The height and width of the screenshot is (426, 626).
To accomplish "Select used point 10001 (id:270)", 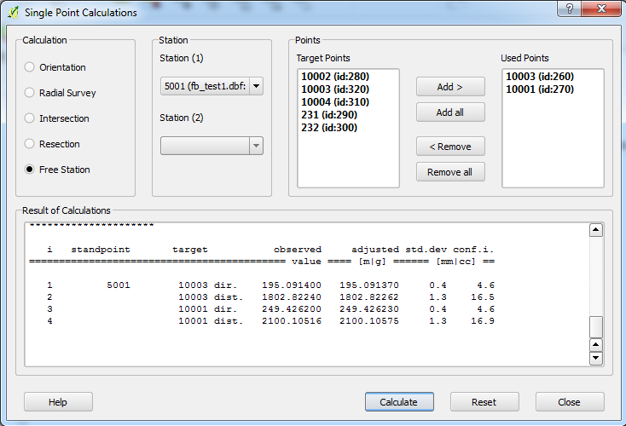I will tap(540, 89).
